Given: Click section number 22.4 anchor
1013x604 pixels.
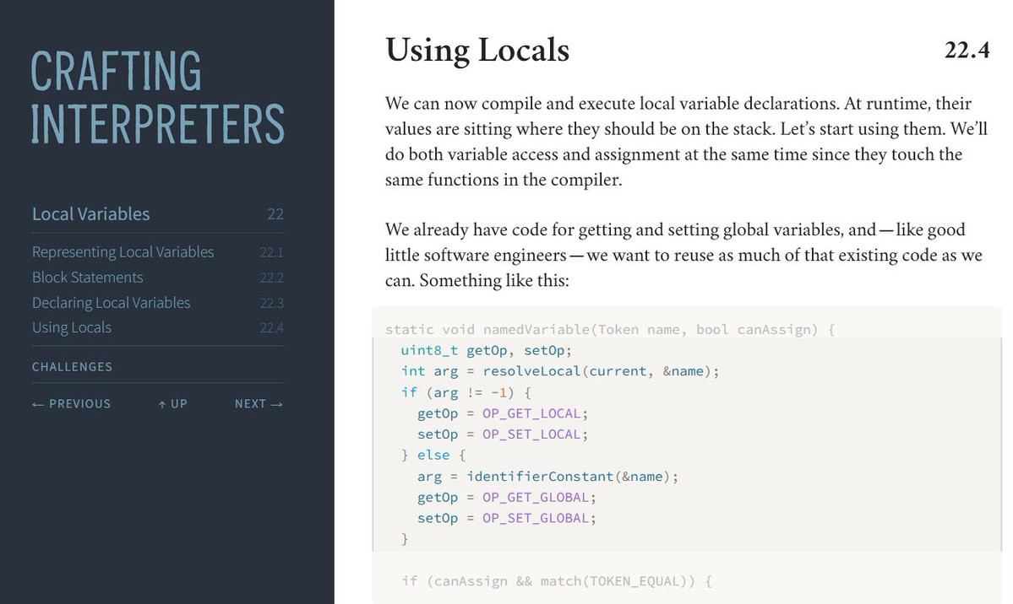Looking at the screenshot, I should click(x=967, y=50).
